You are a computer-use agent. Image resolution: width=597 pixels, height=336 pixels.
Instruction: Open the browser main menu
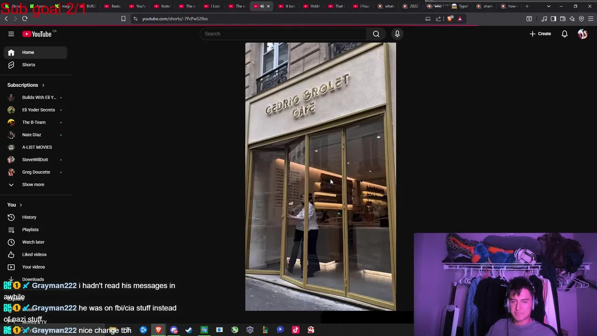tap(590, 19)
